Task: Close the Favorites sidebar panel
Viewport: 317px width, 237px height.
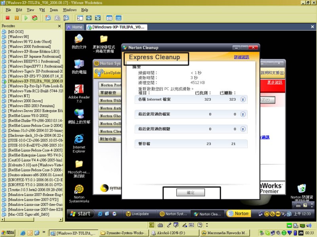Action: coord(59,26)
